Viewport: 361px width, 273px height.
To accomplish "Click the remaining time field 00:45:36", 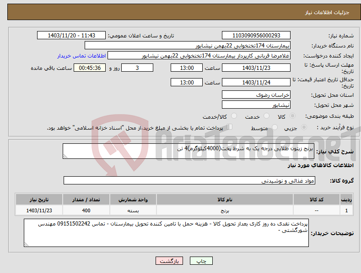I will tap(90, 68).
